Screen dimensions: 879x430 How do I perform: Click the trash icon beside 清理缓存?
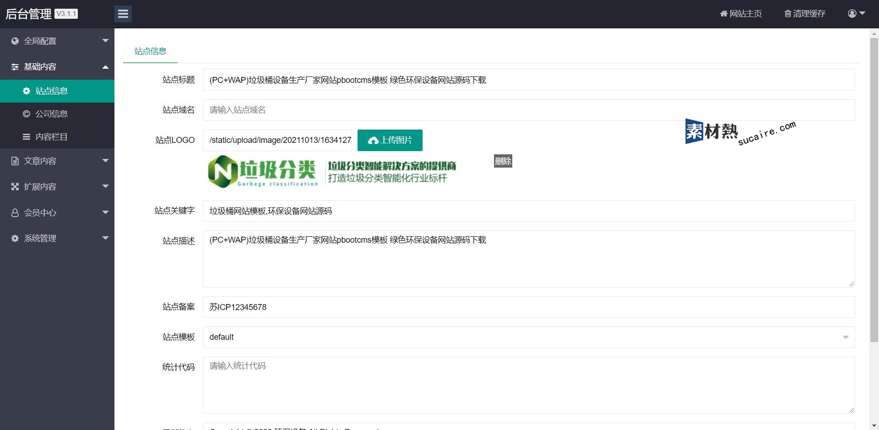787,14
